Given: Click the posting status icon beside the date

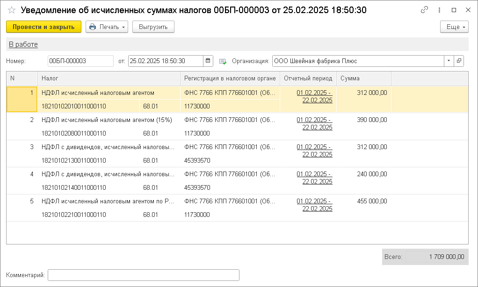Looking at the screenshot, I should (223, 61).
